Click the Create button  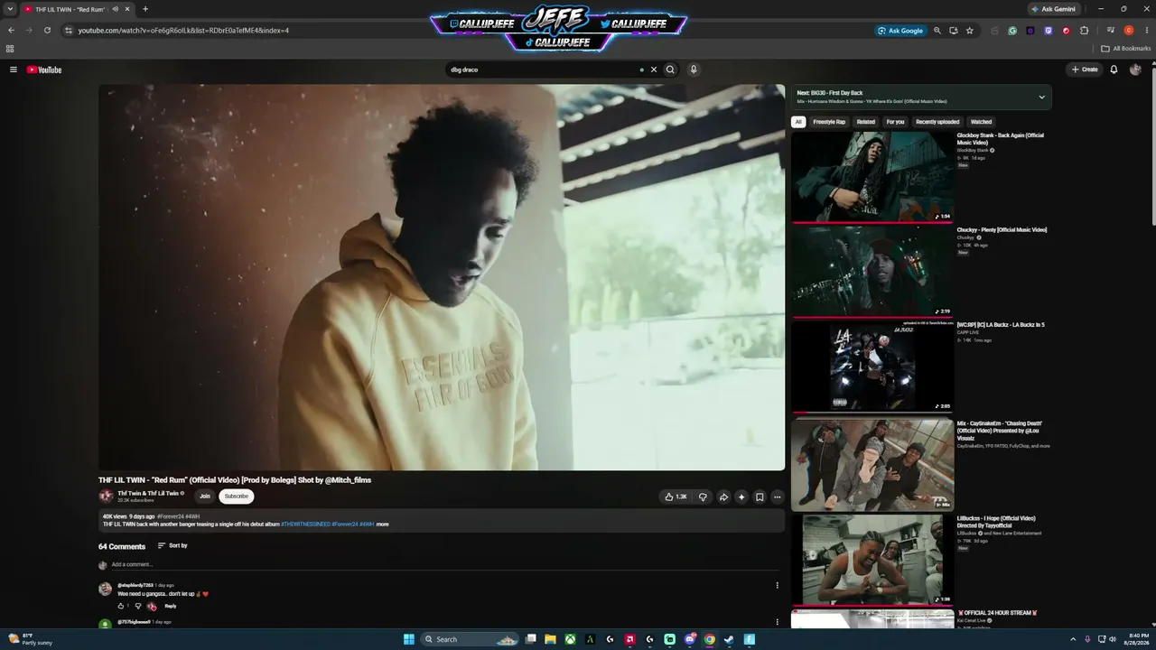tap(1085, 70)
